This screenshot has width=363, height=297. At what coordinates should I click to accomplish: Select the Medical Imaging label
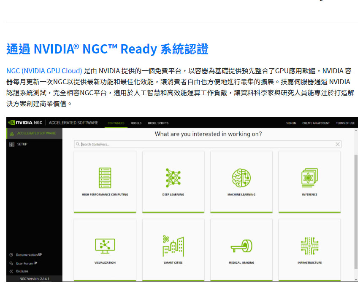(x=241, y=263)
